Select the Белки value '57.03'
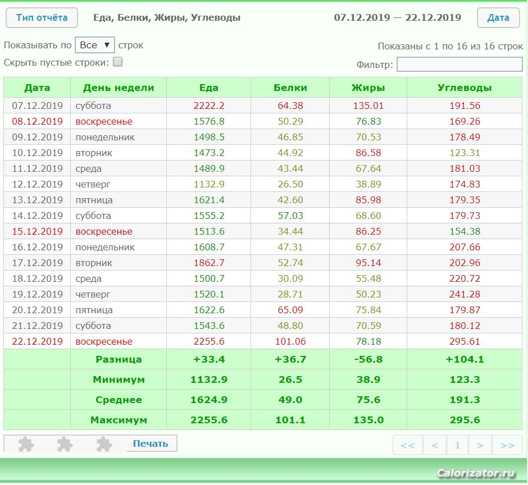The height and width of the screenshot is (485, 528). tap(290, 216)
